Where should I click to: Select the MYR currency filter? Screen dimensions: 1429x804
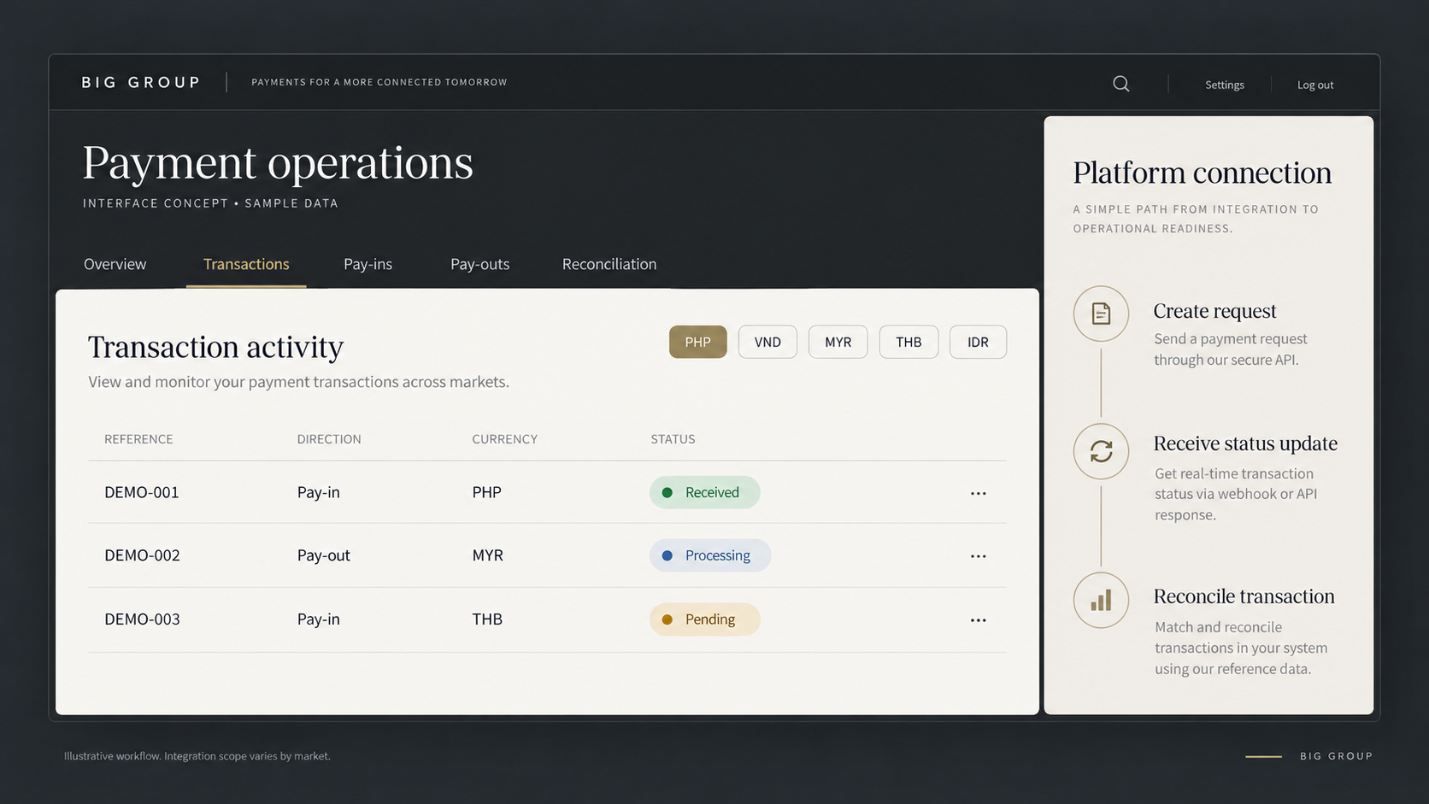[838, 342]
